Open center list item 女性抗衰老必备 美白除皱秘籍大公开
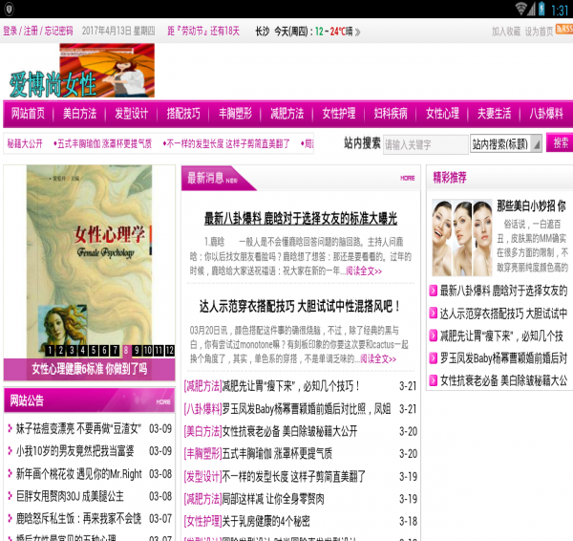573x541 pixels. tap(289, 432)
